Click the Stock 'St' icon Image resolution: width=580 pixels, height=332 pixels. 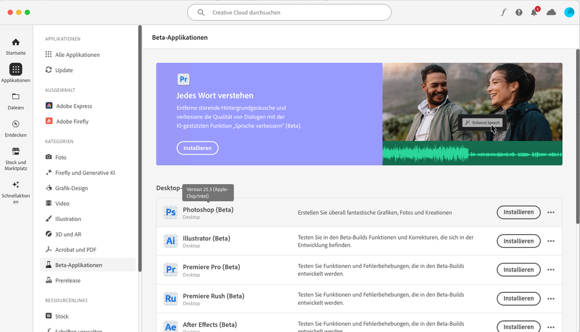coord(48,316)
